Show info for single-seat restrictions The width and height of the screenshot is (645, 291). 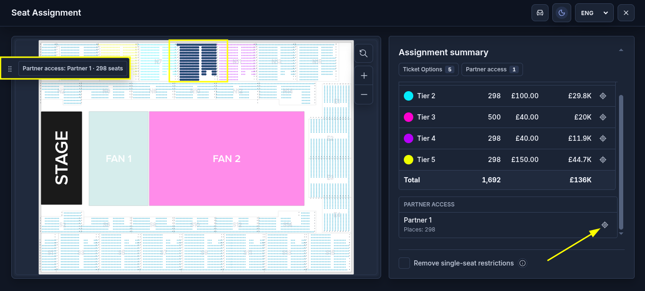pyautogui.click(x=523, y=263)
